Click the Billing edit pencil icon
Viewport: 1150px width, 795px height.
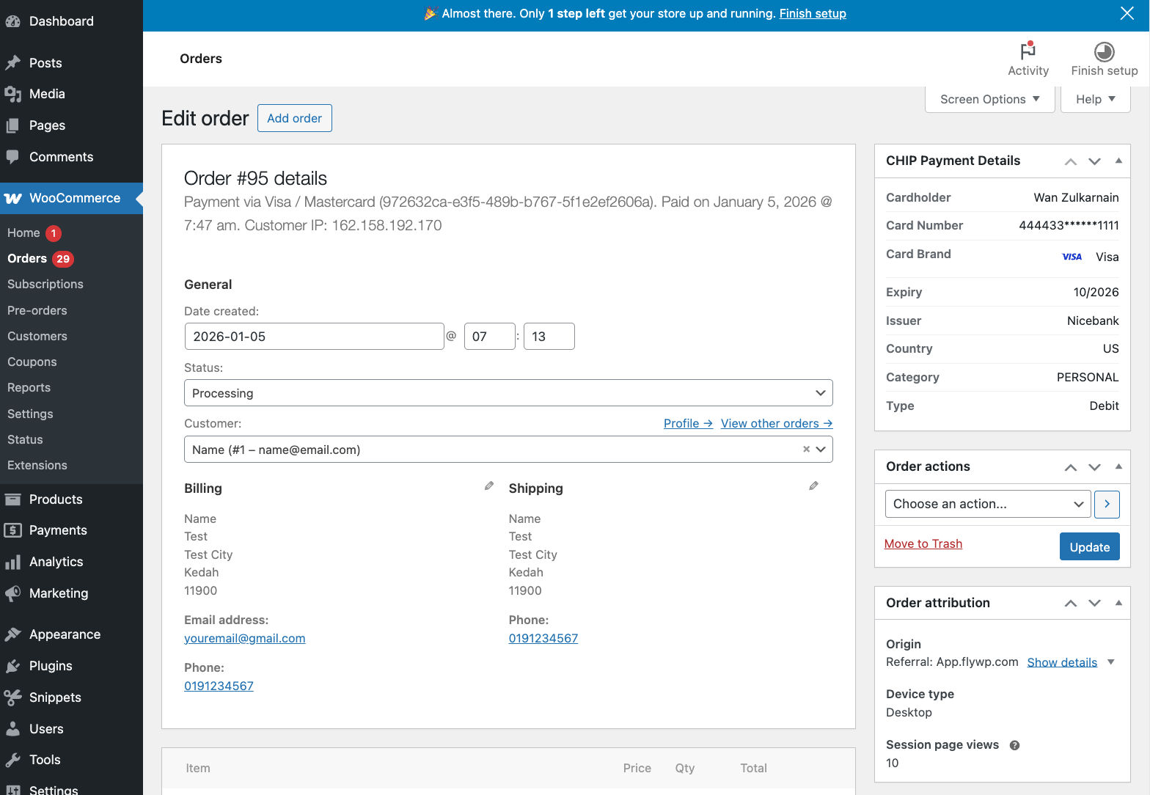[x=489, y=486]
